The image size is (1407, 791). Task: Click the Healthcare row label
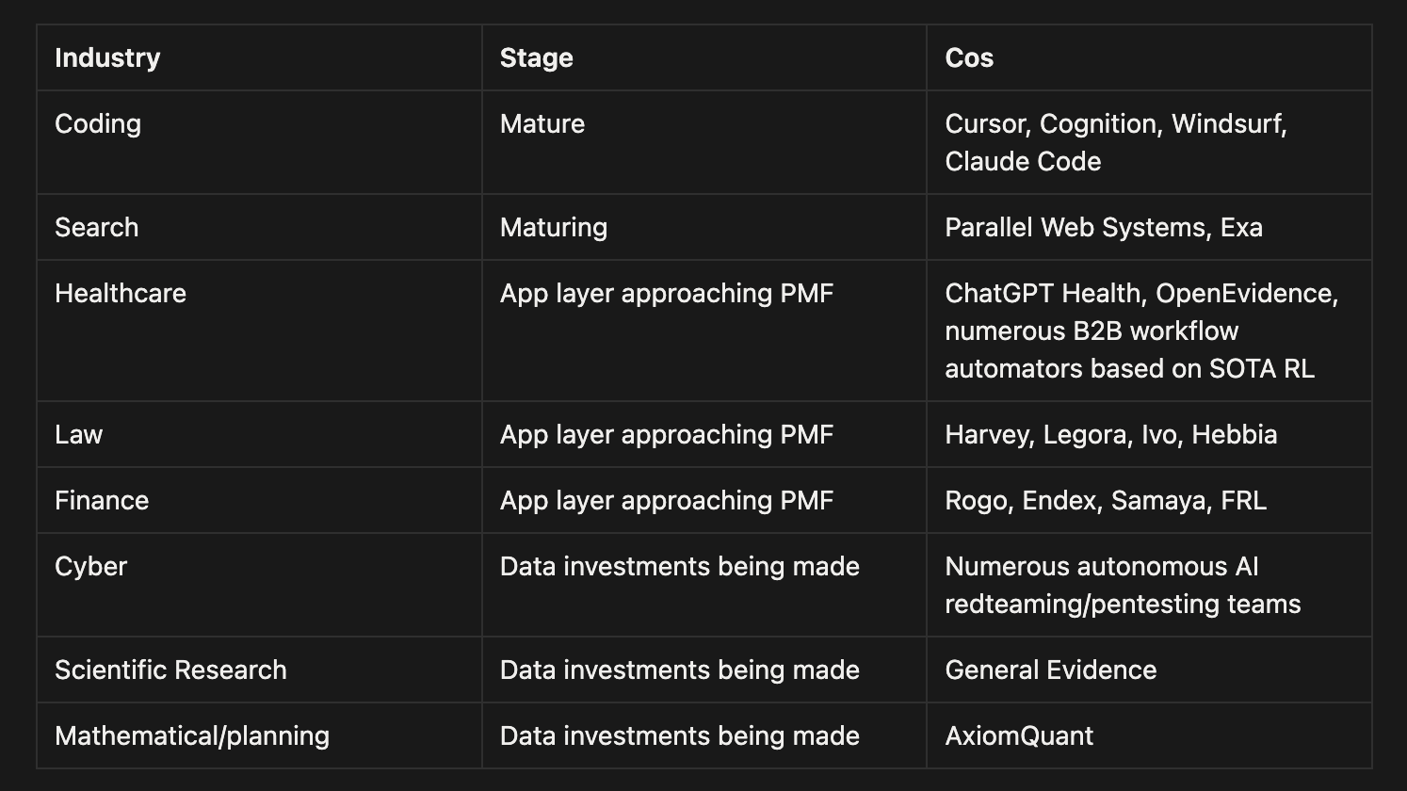pos(259,331)
